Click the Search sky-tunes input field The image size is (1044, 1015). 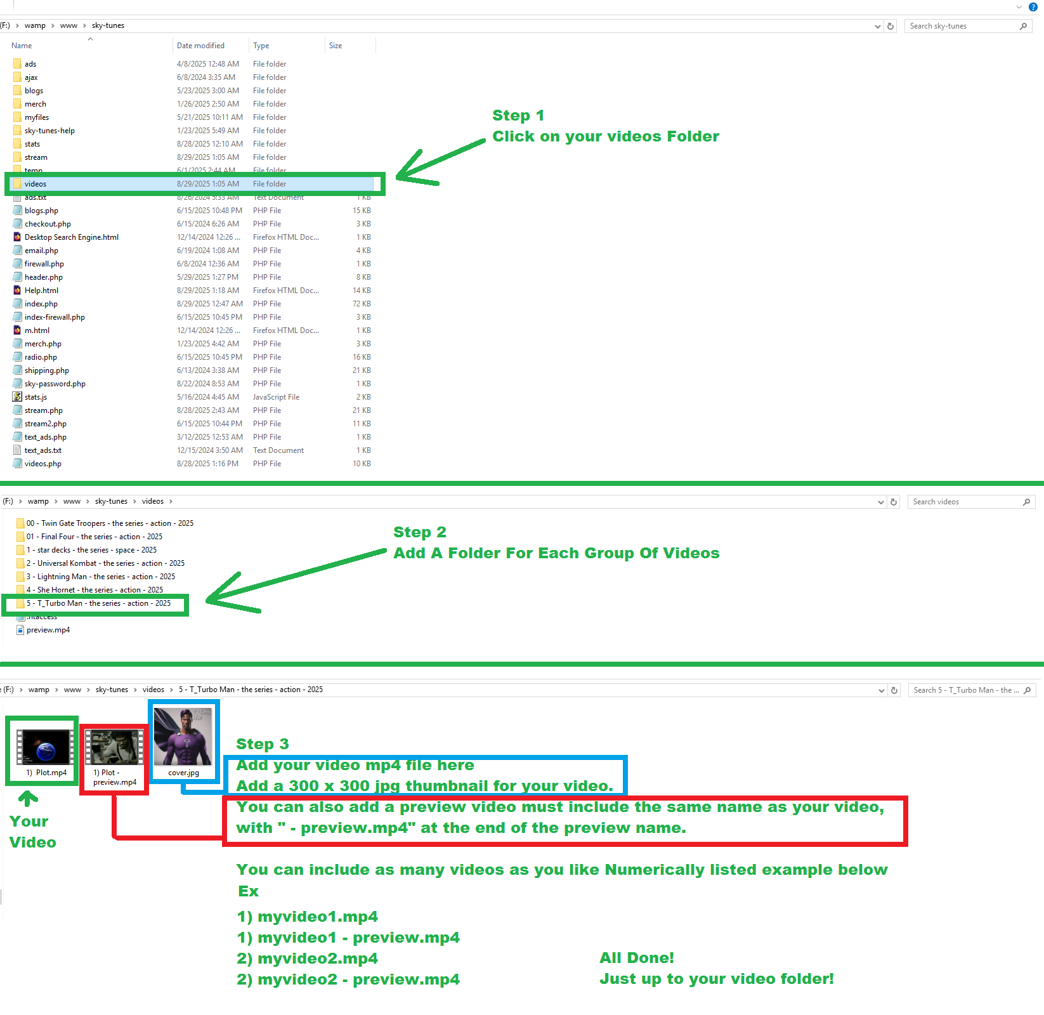(961, 26)
